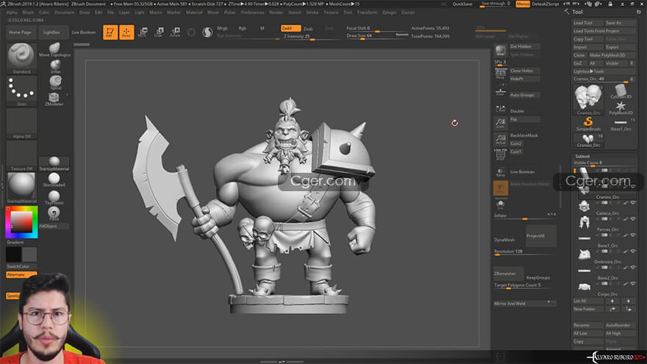Select the Scale gizmo tool

click(159, 32)
